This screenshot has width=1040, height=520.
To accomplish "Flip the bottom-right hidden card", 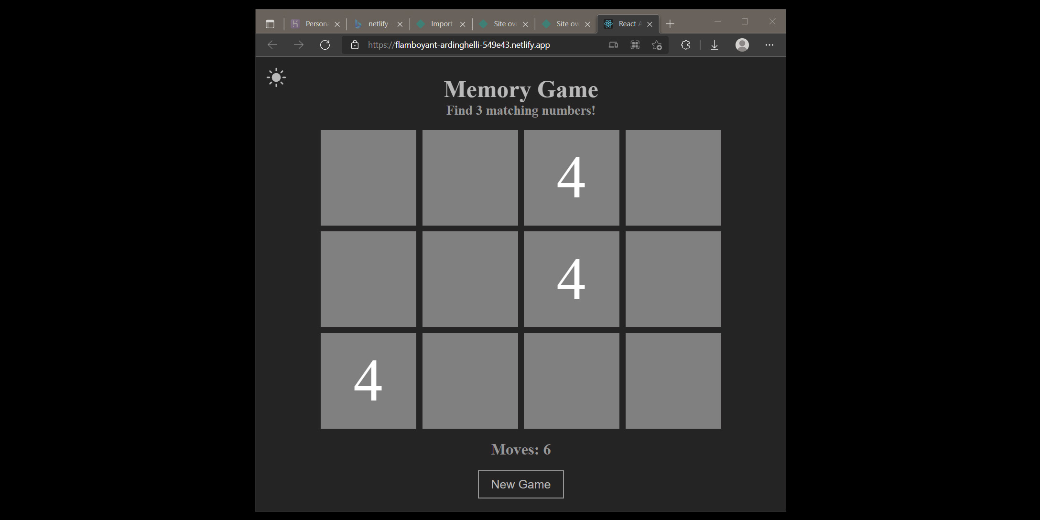I will tap(673, 381).
